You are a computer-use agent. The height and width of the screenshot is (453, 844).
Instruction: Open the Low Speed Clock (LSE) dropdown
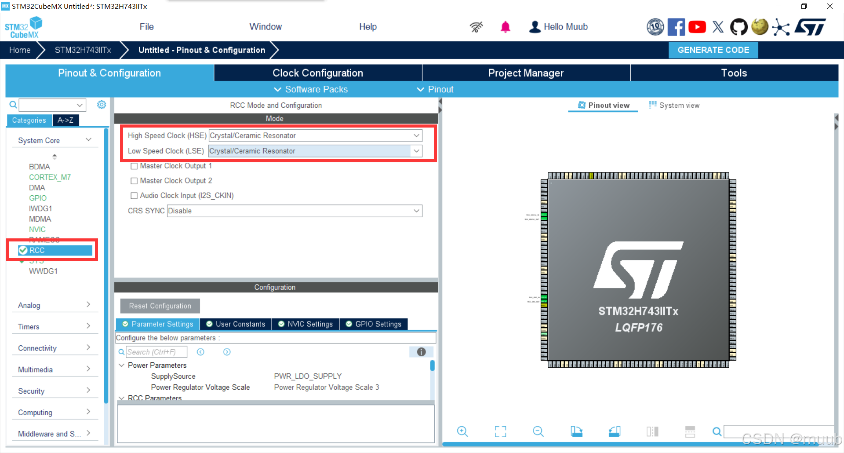[x=415, y=151]
